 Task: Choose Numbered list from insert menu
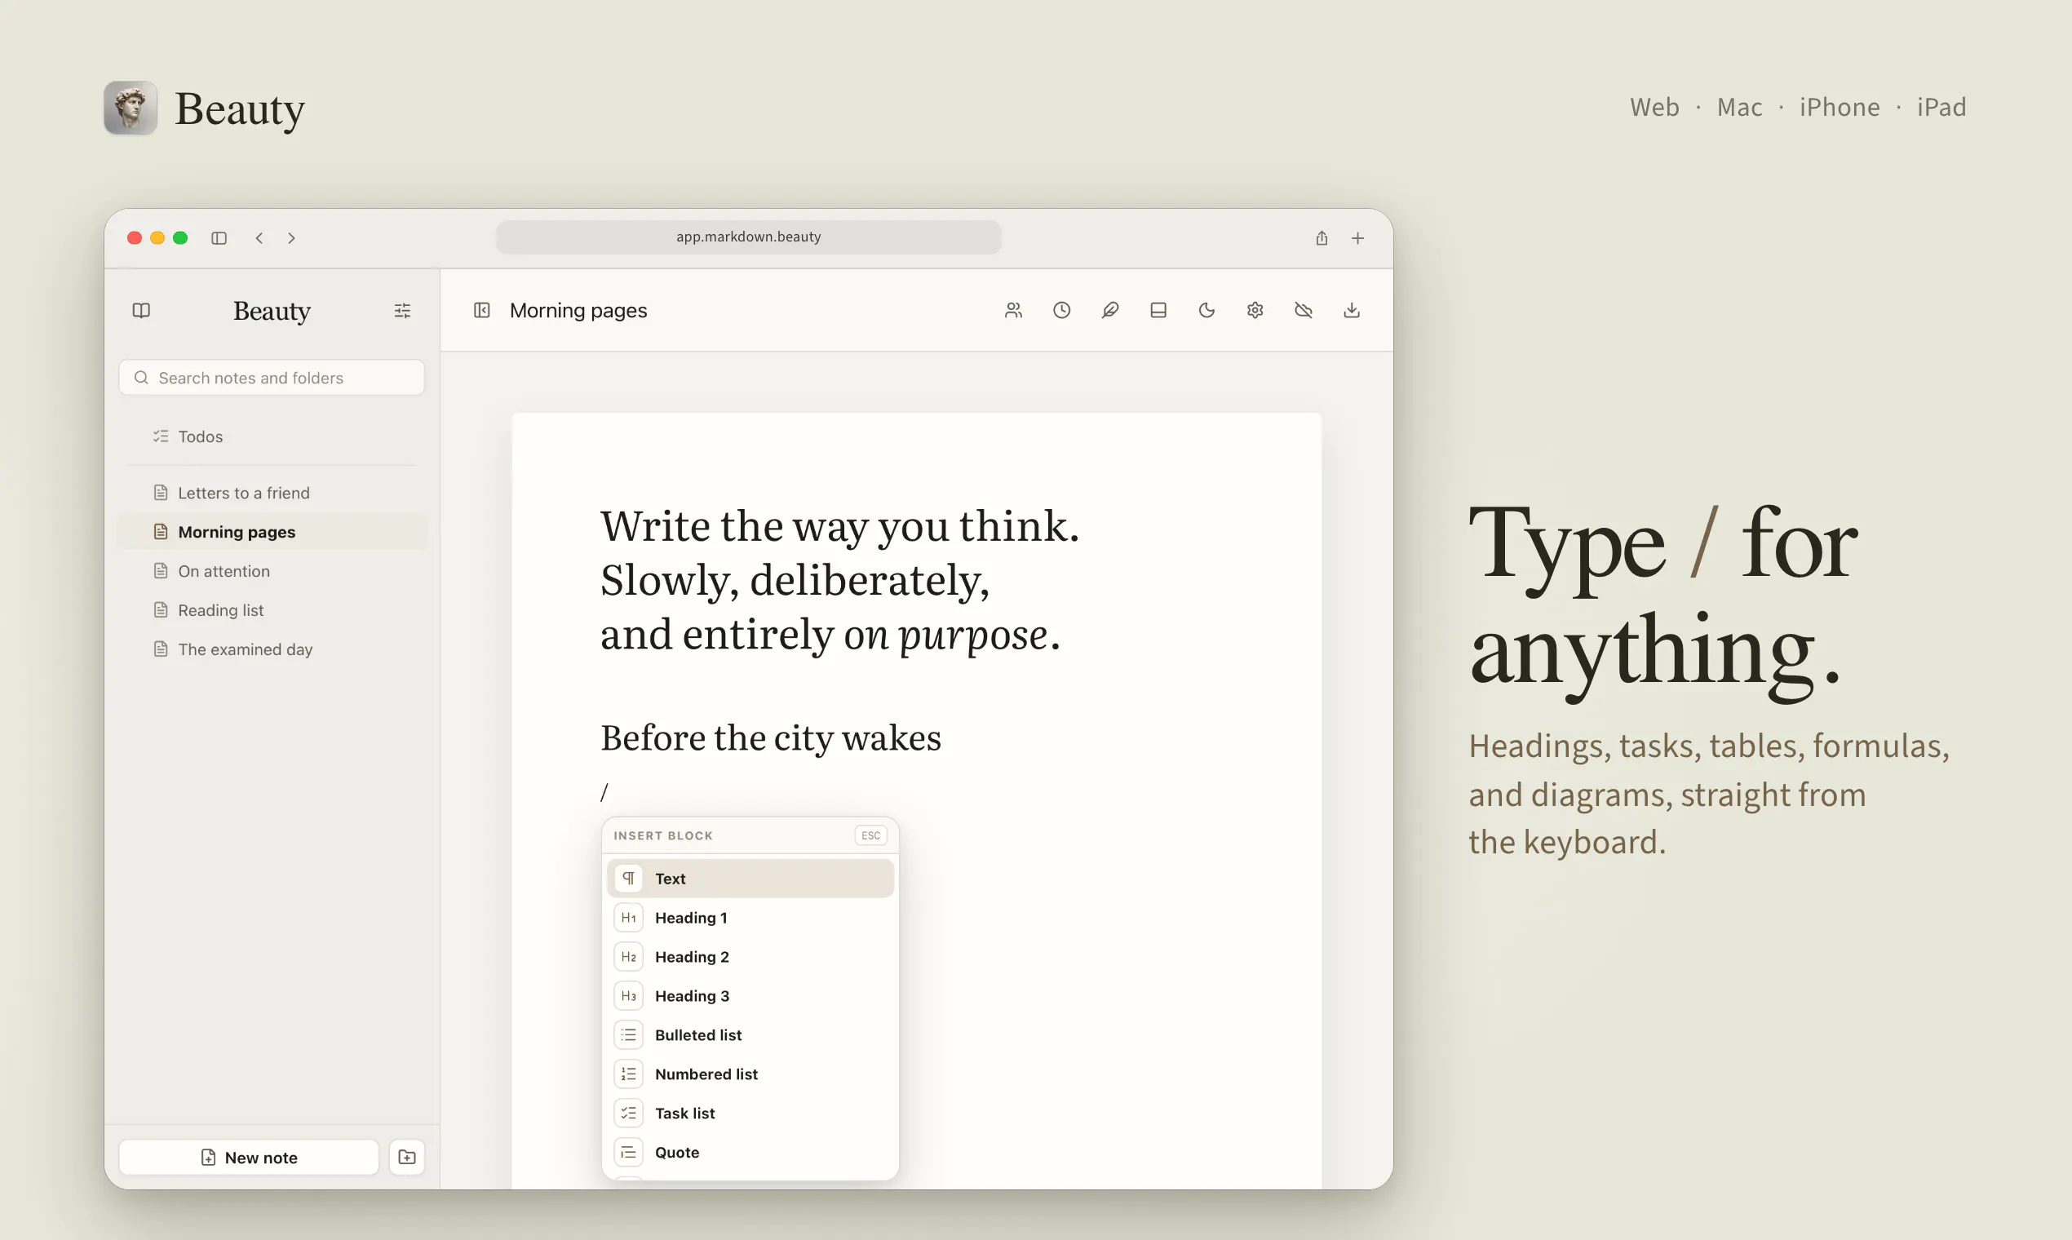[x=750, y=1074]
